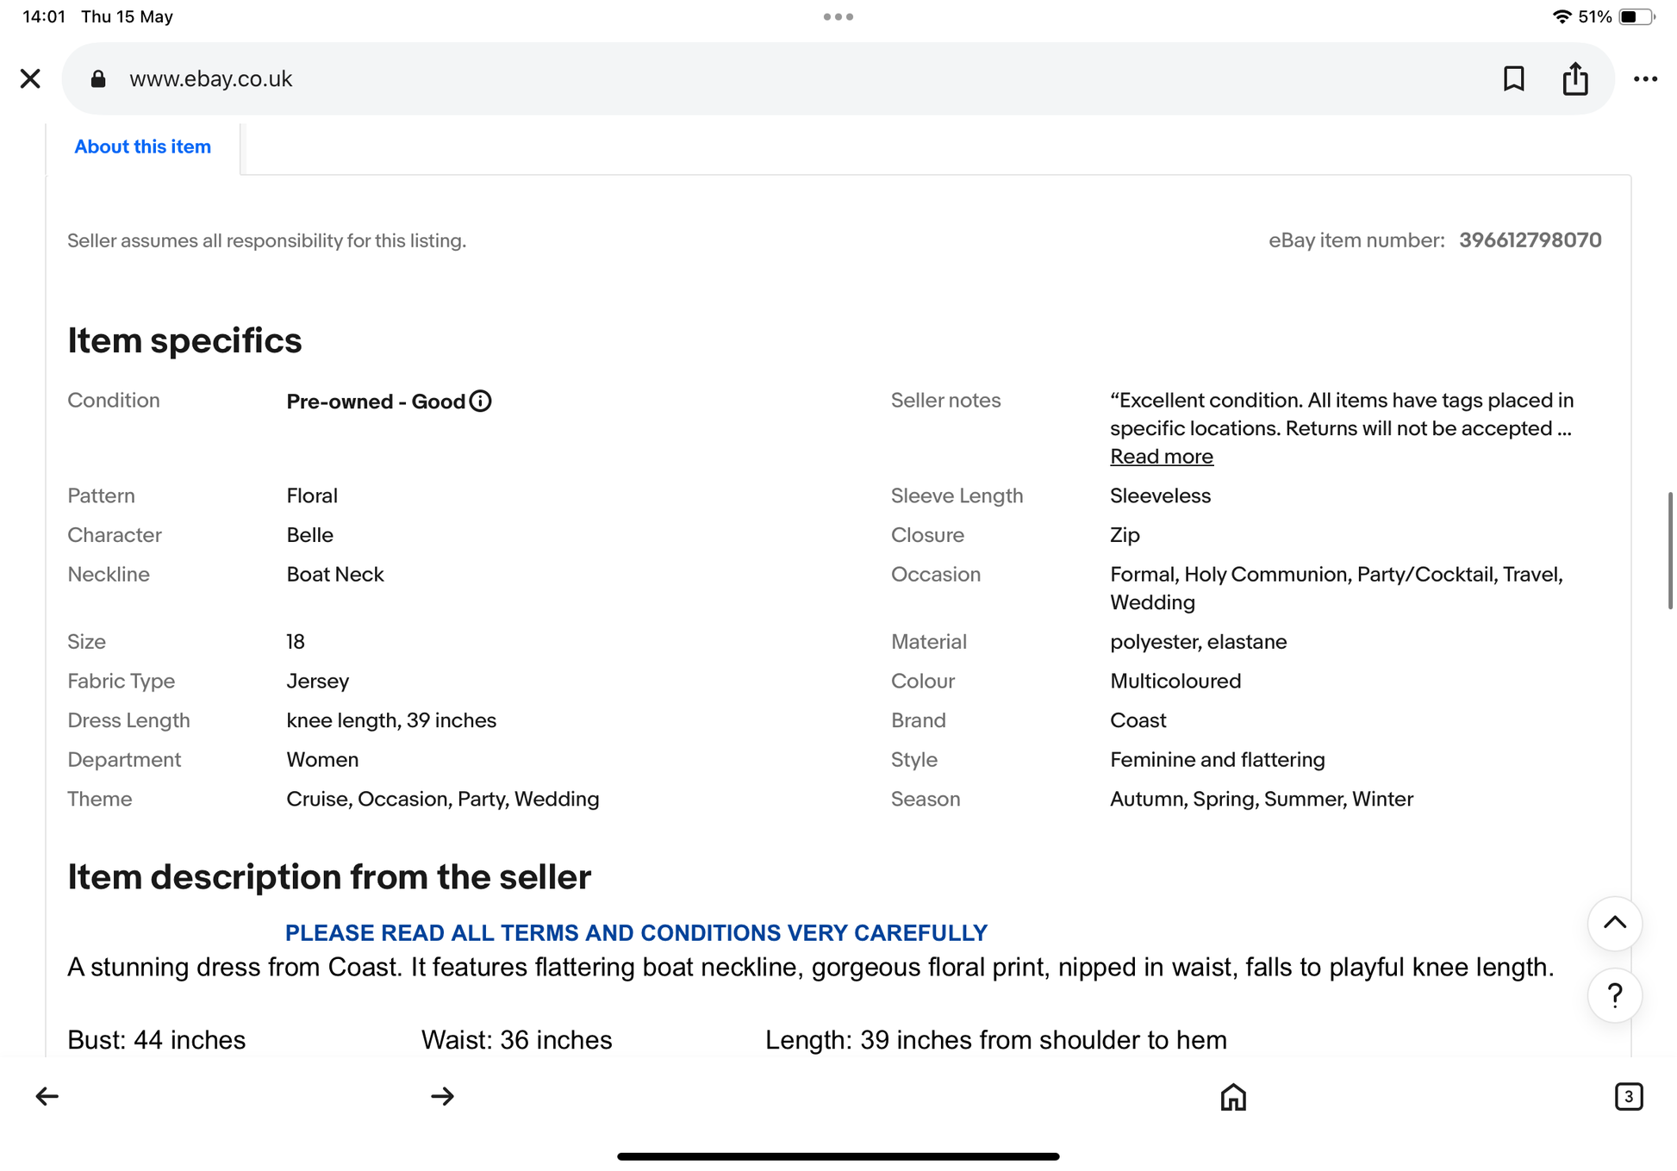This screenshot has height=1171, width=1677.
Task: Bookmark this eBay page
Action: point(1513,78)
